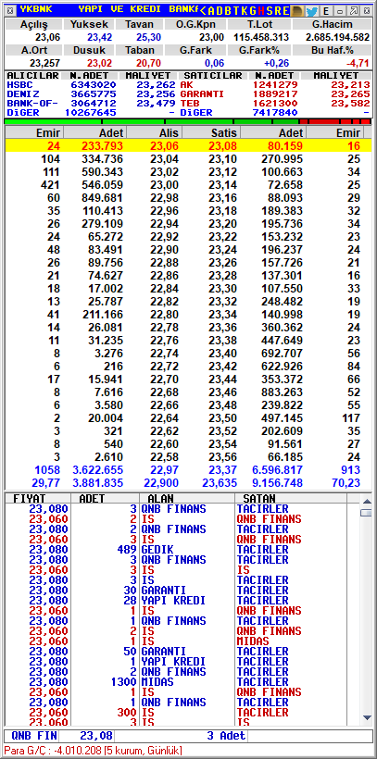The height and width of the screenshot is (759, 377).
Task: Click the 'QNB FIN' field in bottom bar
Action: (x=31, y=736)
